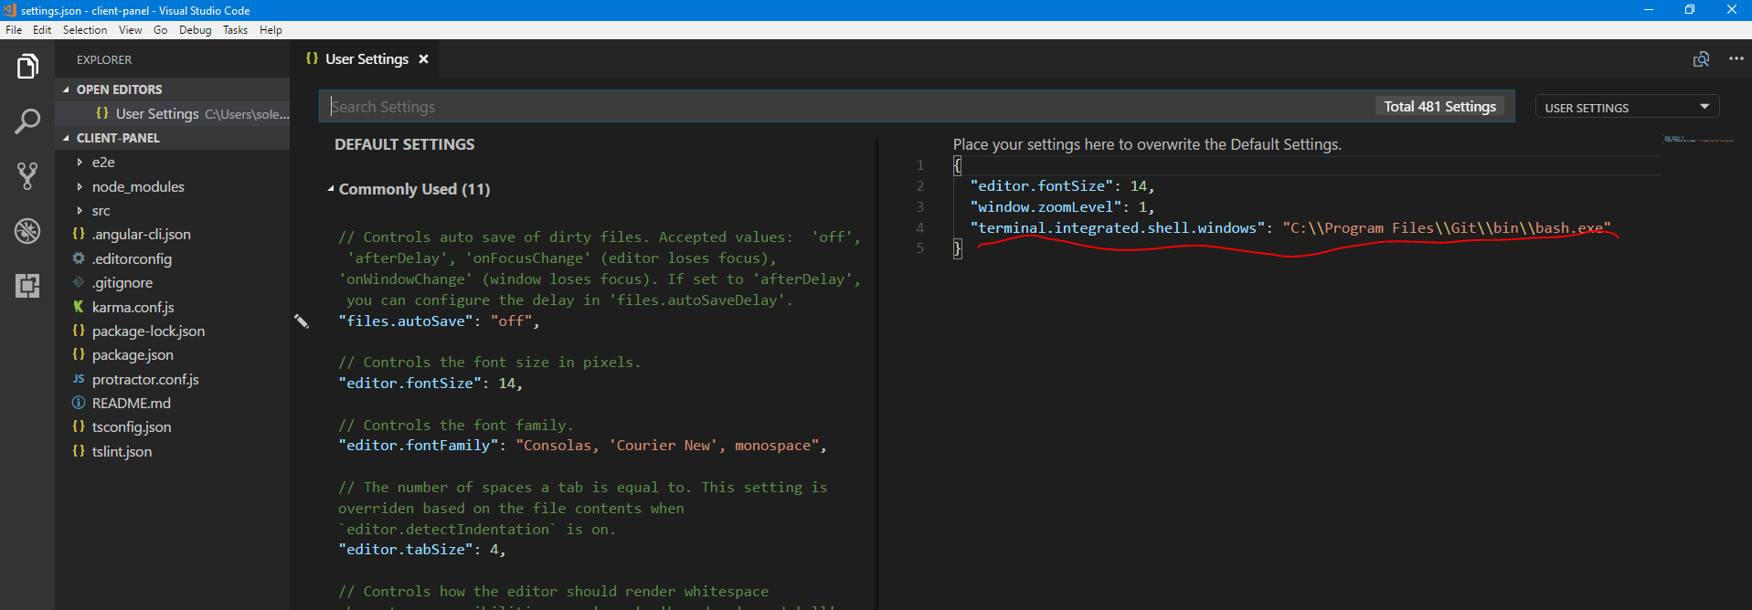
Task: Collapse the CLIENT-PANEL folder section
Action: [x=66, y=138]
